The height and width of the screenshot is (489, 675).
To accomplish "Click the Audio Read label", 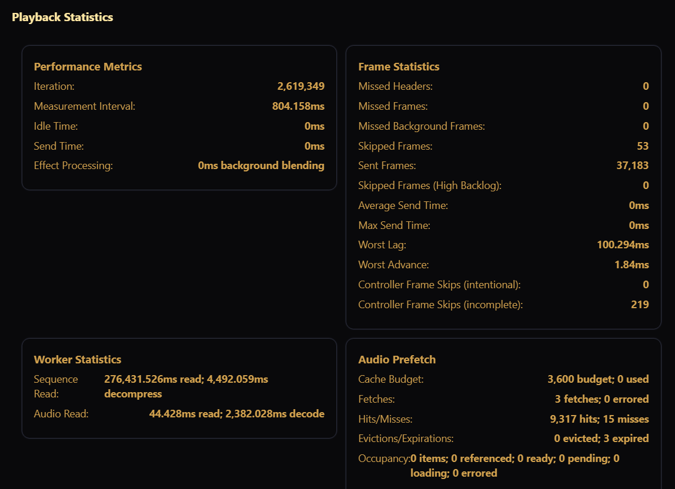I will pyautogui.click(x=61, y=414).
